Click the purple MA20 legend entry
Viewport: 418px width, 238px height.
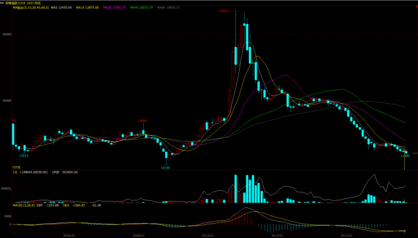click(115, 7)
